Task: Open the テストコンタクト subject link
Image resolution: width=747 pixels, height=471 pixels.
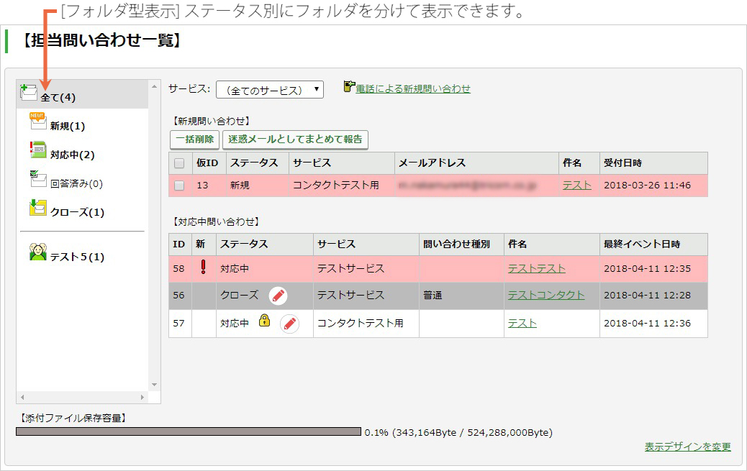Action: coord(546,296)
